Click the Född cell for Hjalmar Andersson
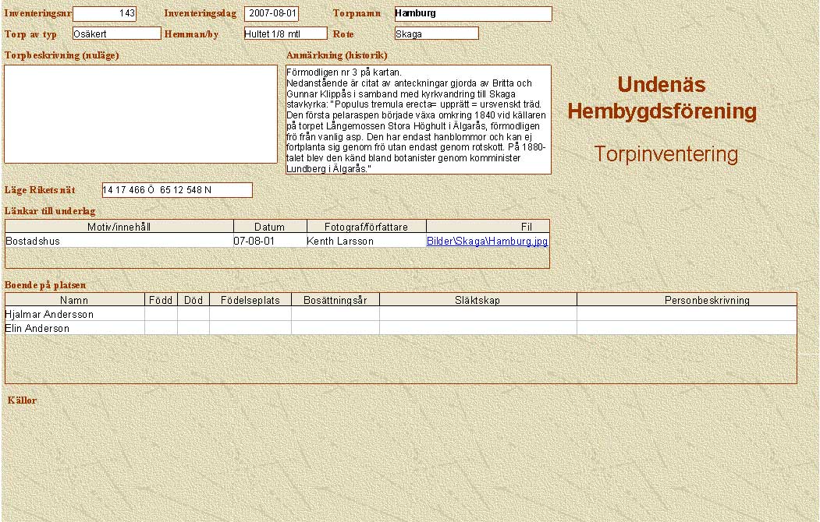 coord(161,314)
